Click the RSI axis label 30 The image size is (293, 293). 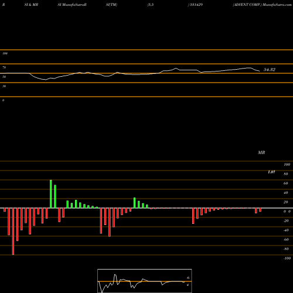tap(4, 86)
